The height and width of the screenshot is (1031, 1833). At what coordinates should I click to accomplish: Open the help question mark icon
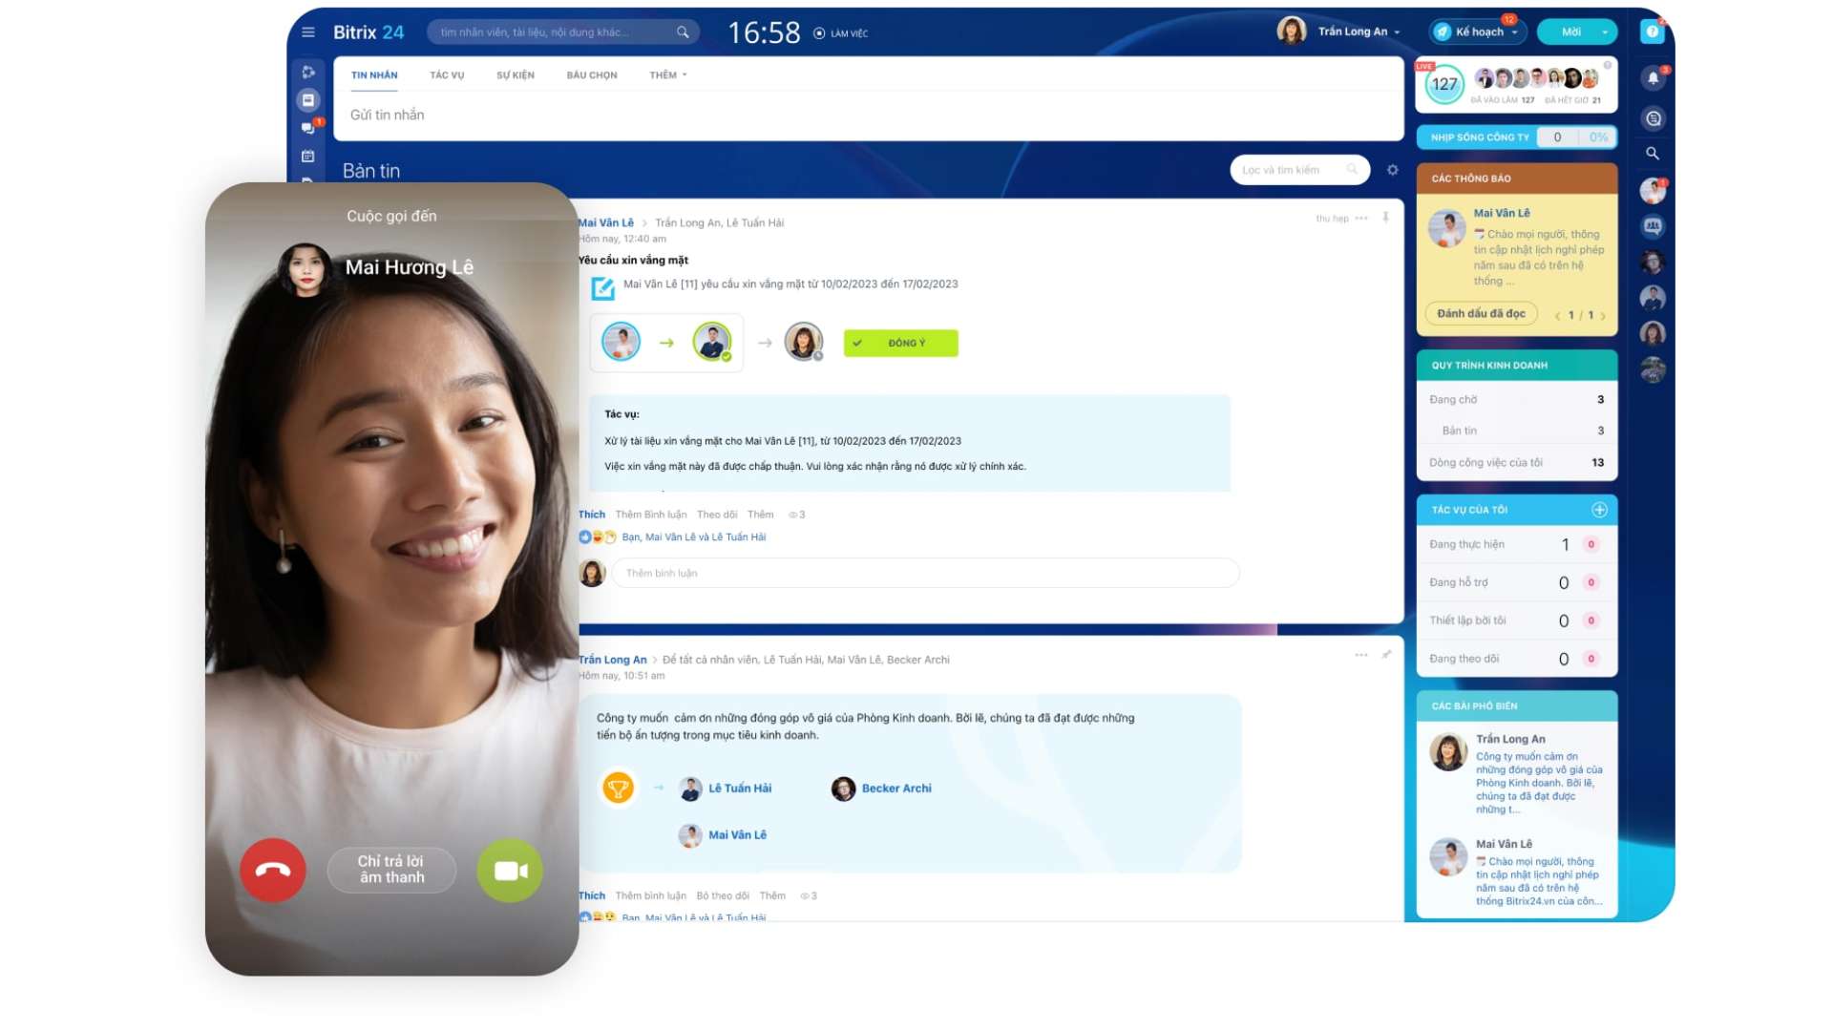1652,32
